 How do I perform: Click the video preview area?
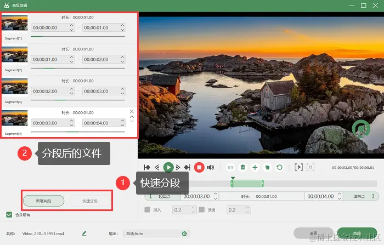click(x=261, y=85)
